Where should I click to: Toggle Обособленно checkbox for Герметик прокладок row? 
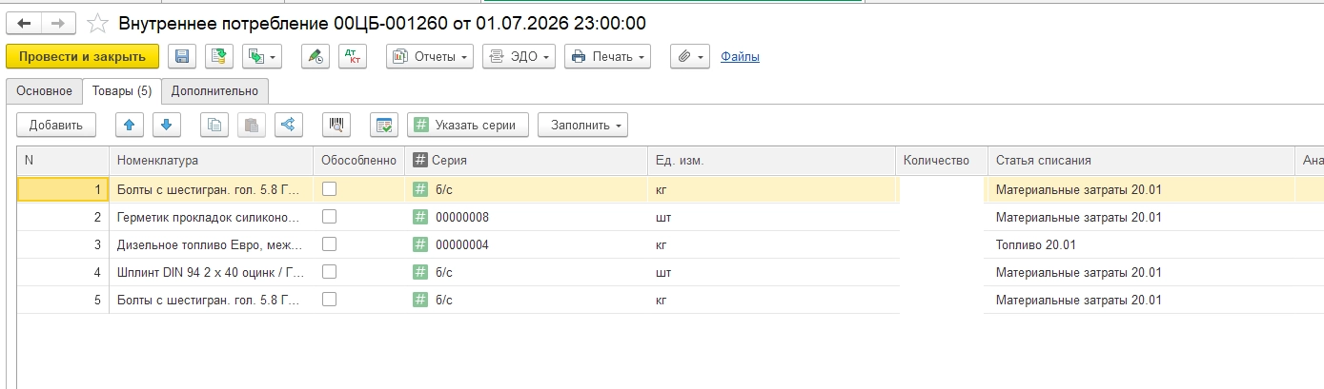330,217
